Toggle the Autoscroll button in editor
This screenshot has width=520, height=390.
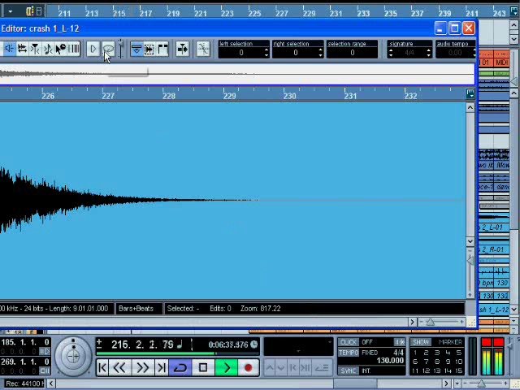point(182,49)
